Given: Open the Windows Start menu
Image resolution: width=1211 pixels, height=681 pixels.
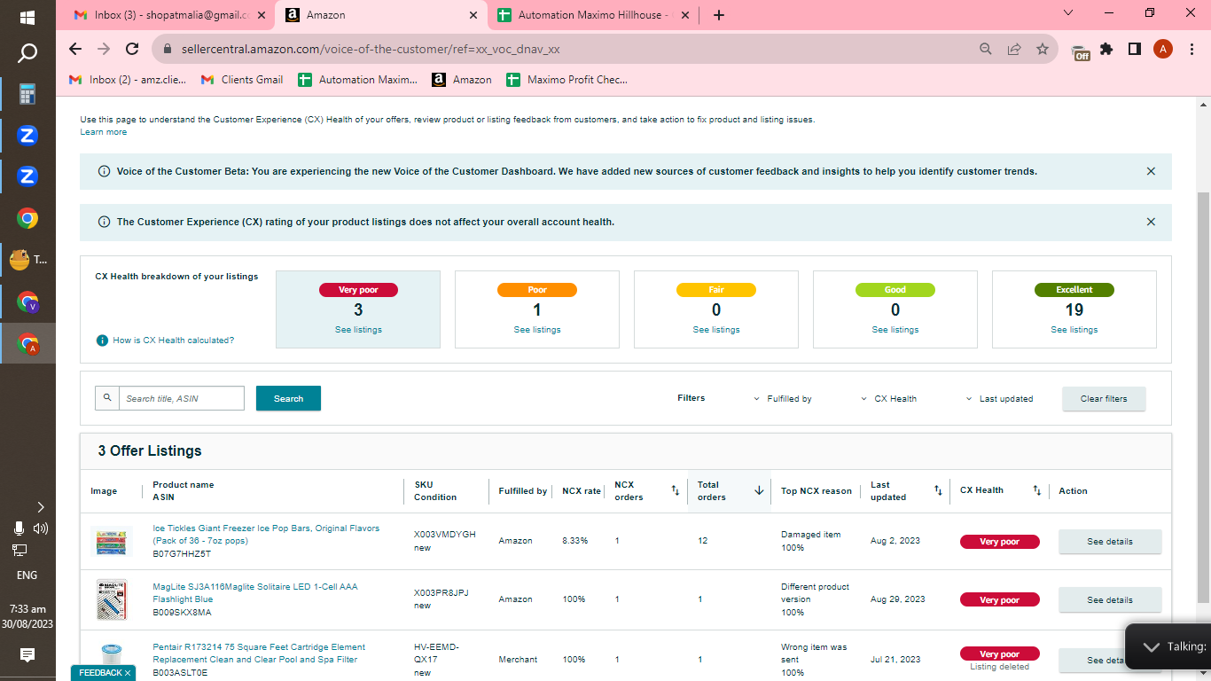Looking at the screenshot, I should point(27,17).
